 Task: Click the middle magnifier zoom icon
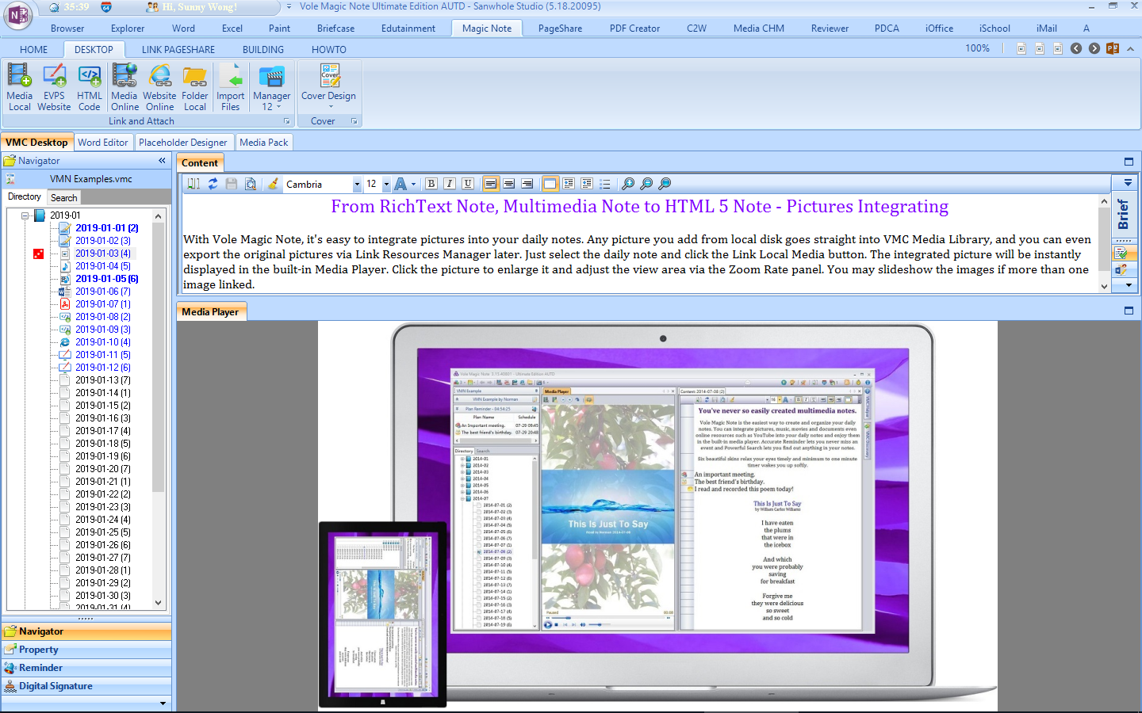point(646,184)
